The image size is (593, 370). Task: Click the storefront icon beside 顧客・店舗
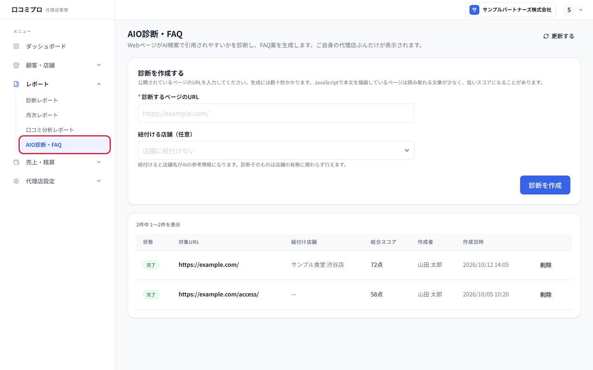pyautogui.click(x=16, y=65)
